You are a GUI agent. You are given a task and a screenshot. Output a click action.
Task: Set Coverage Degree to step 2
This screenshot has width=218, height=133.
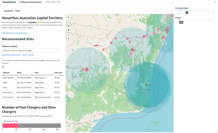[x=178, y=10]
